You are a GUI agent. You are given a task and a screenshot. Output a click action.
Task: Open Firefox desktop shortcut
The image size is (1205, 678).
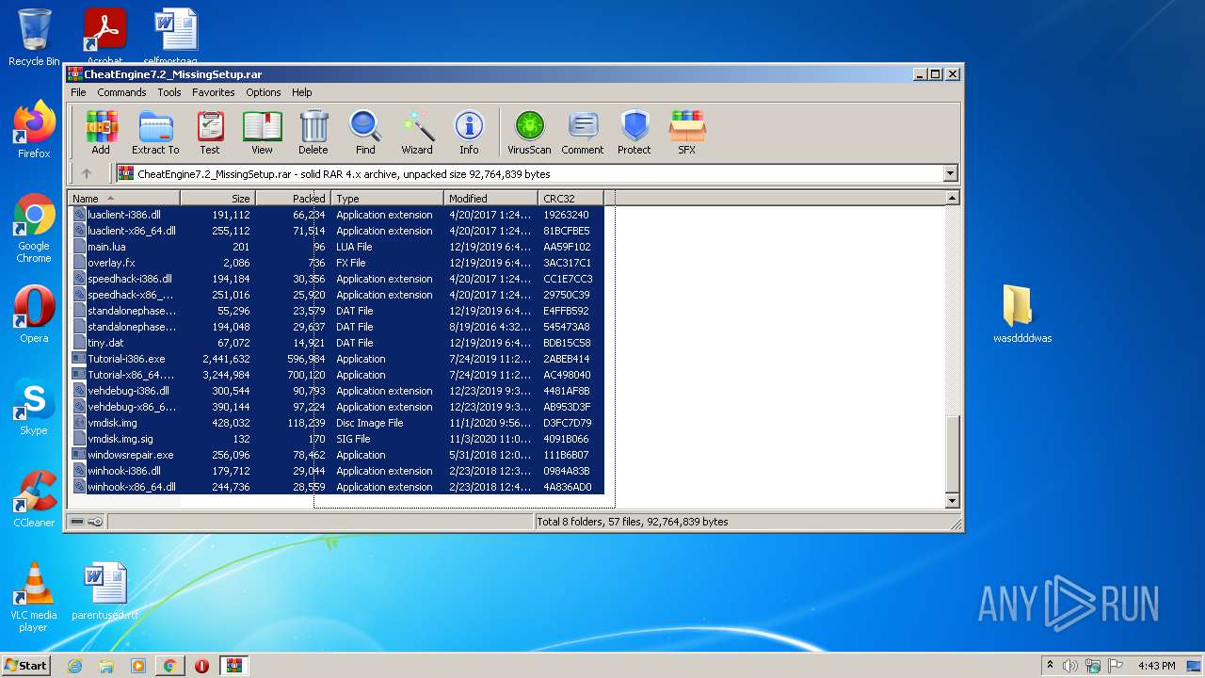tap(34, 129)
